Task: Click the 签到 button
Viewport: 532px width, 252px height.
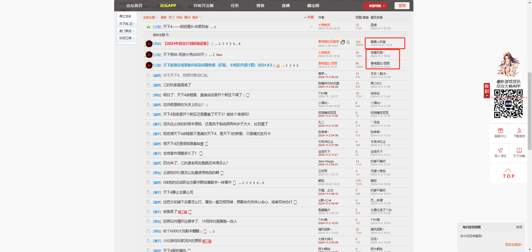Action: pyautogui.click(x=402, y=6)
